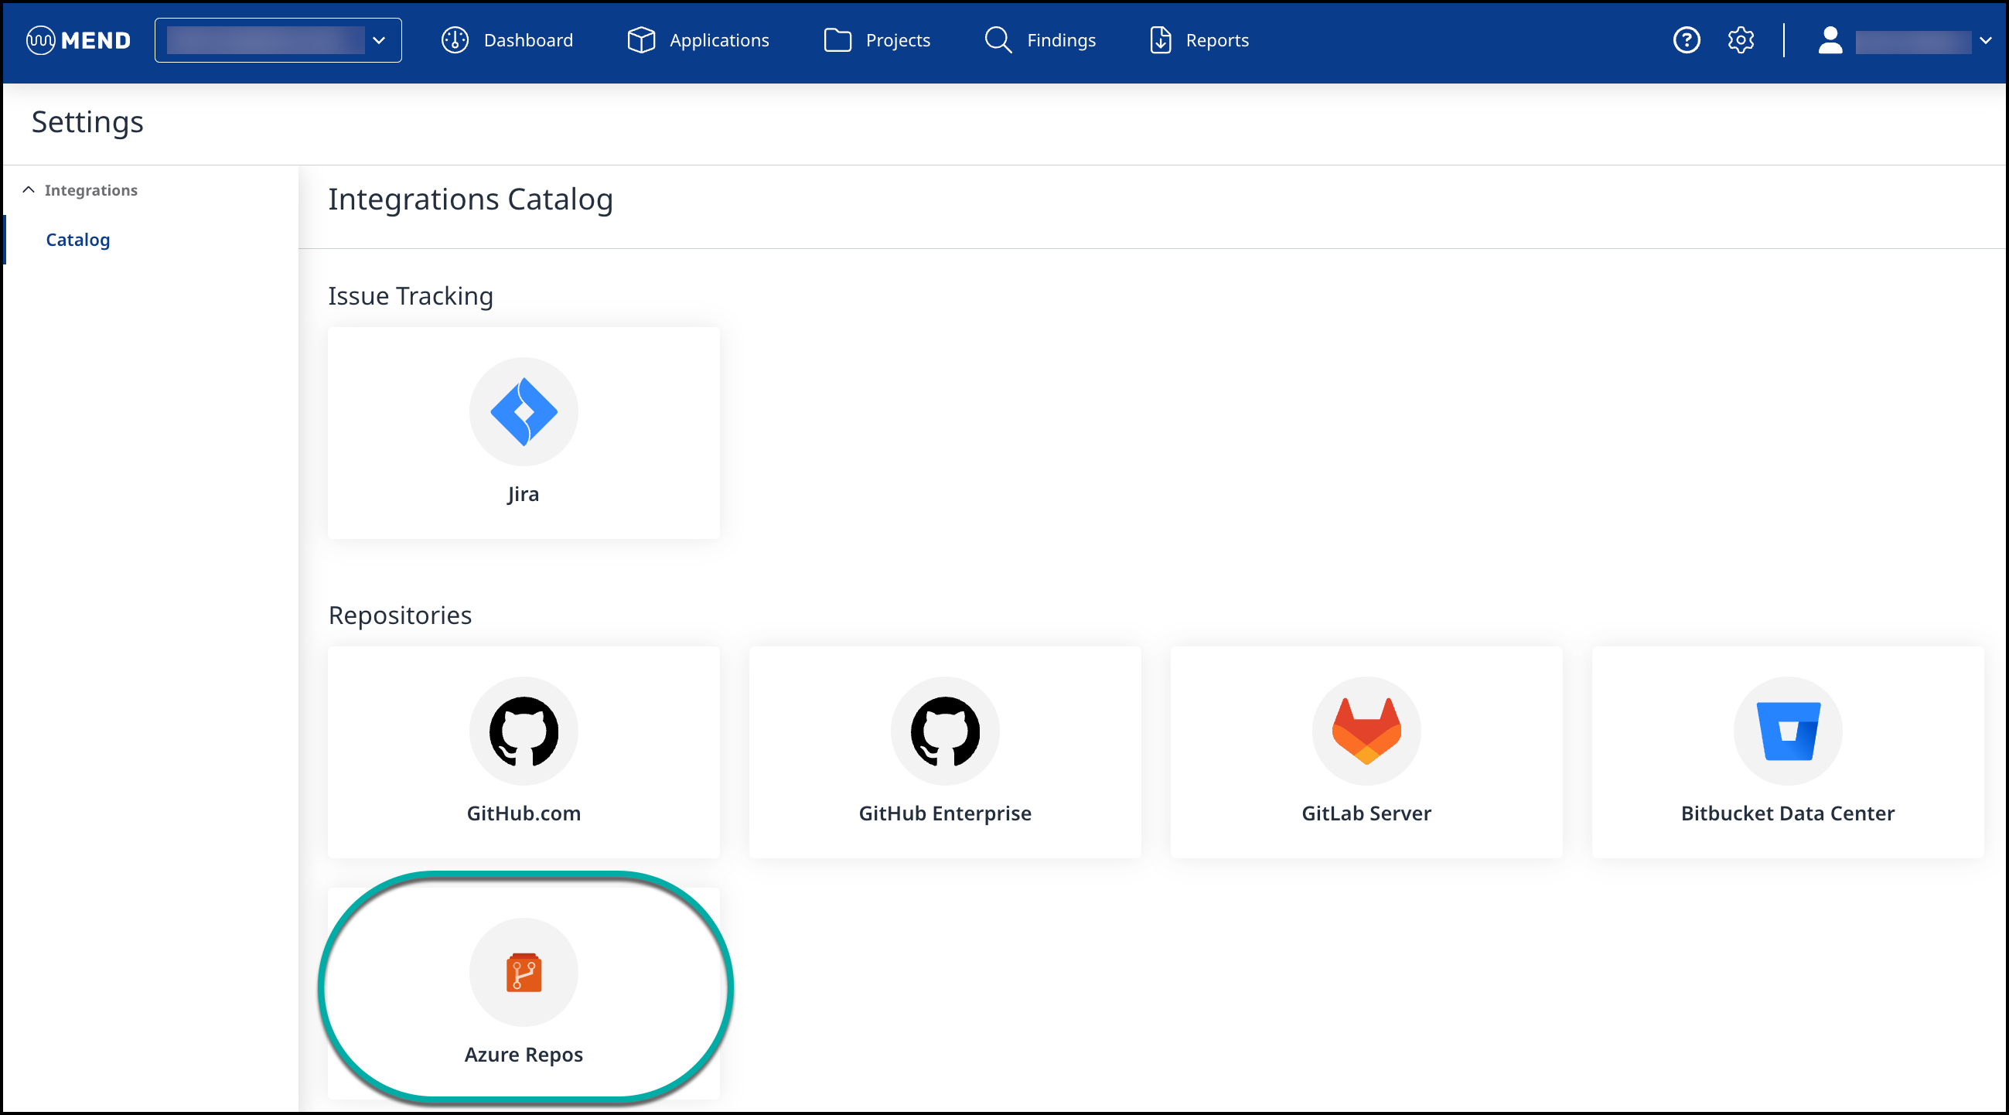Image resolution: width=2009 pixels, height=1115 pixels.
Task: Click the Reports document icon
Action: click(1161, 40)
